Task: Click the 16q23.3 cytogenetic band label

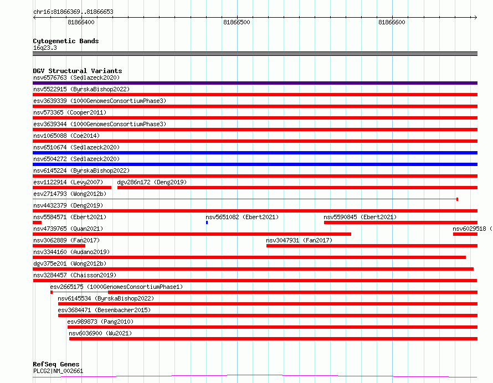Action: [x=45, y=48]
